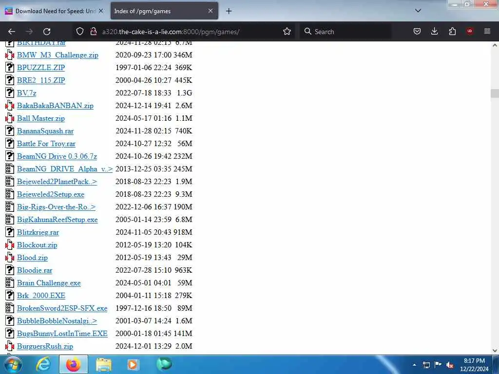499x374 pixels.
Task: Open the Brain Challenge.exe link
Action: [x=49, y=283]
